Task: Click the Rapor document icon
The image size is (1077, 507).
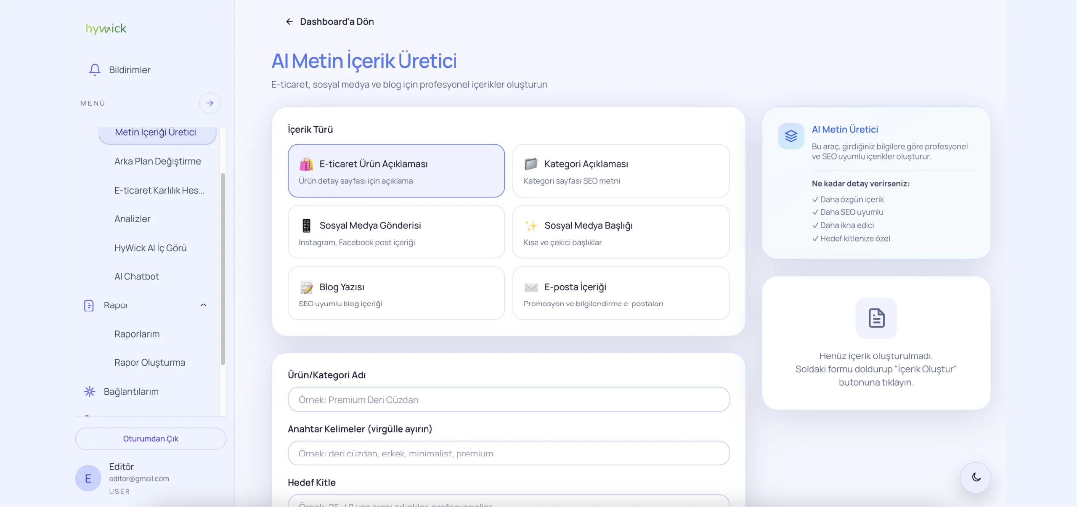Action: tap(89, 305)
